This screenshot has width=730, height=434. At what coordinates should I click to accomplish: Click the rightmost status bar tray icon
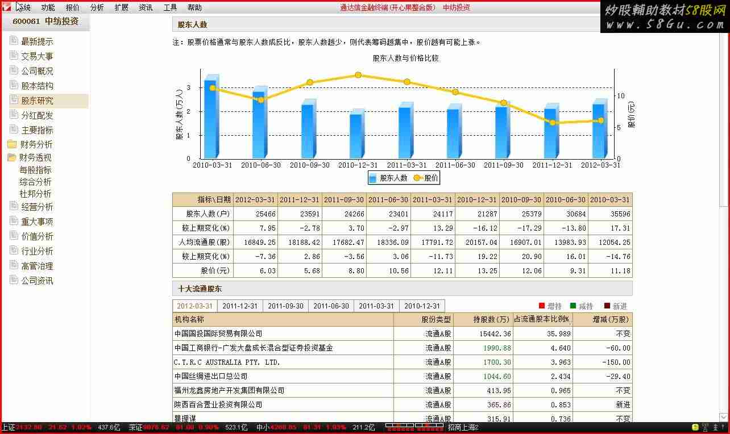click(x=724, y=428)
